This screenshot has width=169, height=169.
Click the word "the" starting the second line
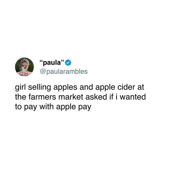click(x=21, y=97)
